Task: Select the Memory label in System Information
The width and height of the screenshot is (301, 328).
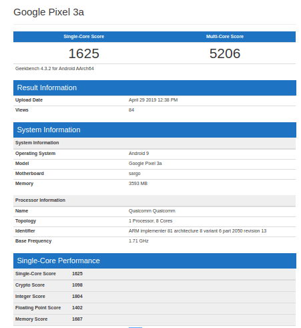Action: pyautogui.click(x=24, y=184)
